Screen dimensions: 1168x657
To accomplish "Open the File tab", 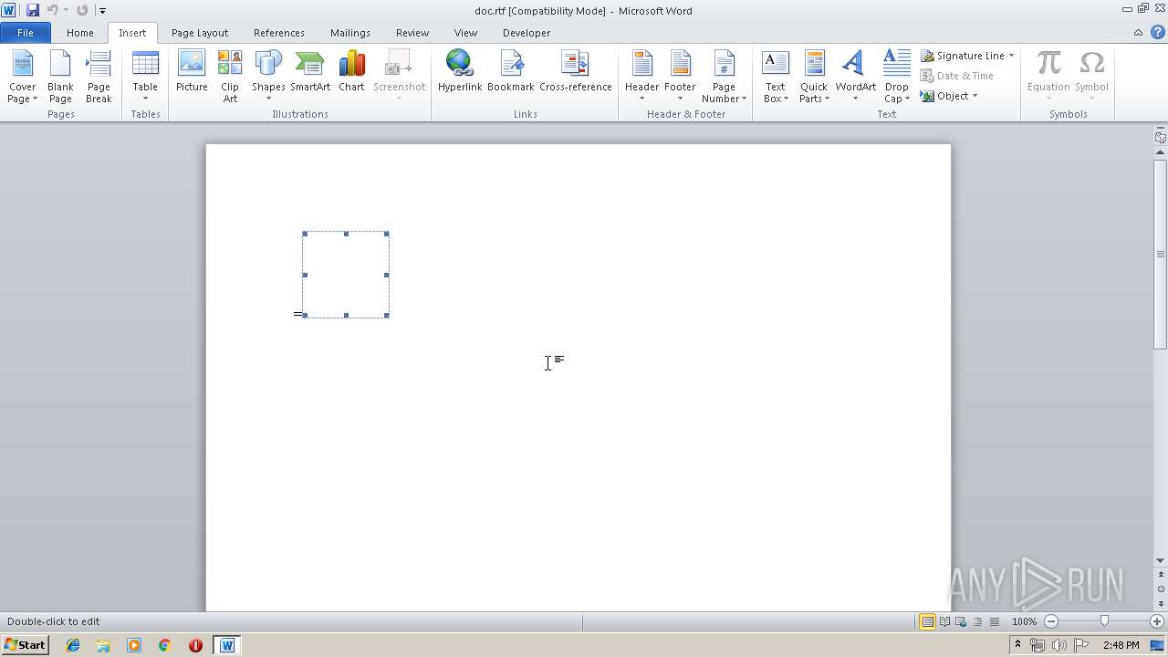I will [26, 33].
